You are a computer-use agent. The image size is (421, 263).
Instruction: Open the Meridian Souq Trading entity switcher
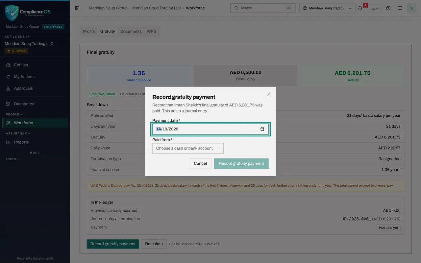click(327, 8)
